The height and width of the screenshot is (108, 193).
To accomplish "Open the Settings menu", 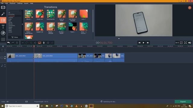I will (20, 3).
